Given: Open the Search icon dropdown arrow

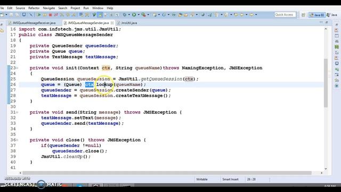Looking at the screenshot, I should click(x=197, y=15).
